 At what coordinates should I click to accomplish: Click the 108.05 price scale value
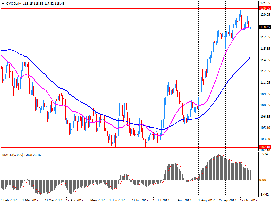pos(265,105)
